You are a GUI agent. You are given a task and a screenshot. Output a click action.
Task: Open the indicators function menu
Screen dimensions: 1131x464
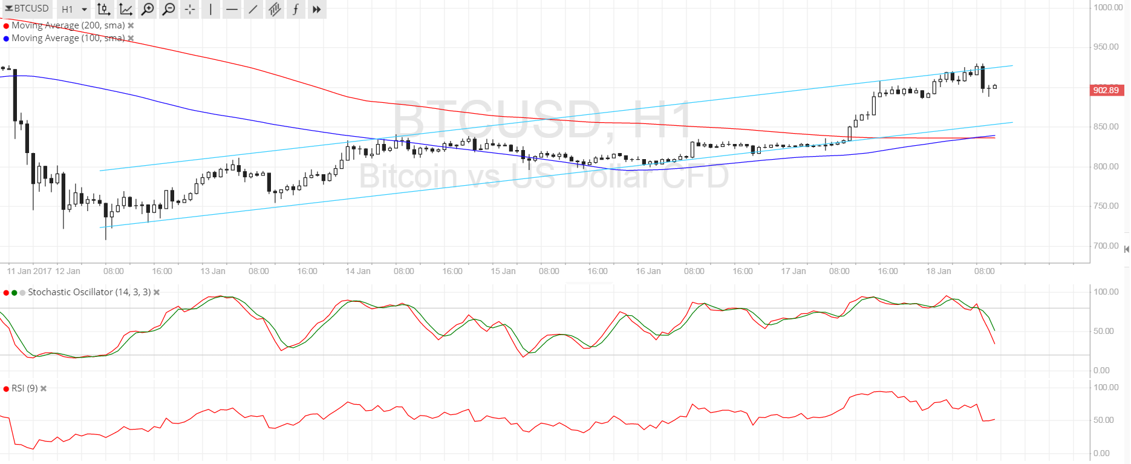(x=296, y=9)
